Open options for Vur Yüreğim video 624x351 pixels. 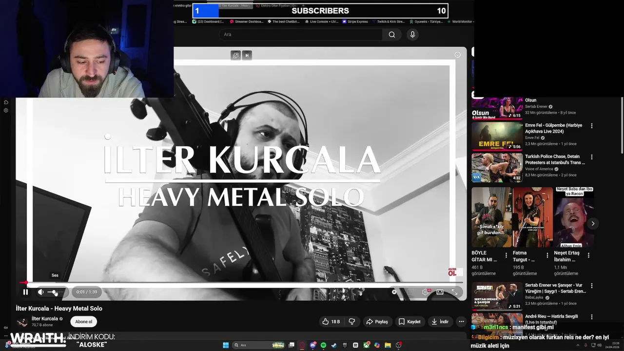point(592,286)
